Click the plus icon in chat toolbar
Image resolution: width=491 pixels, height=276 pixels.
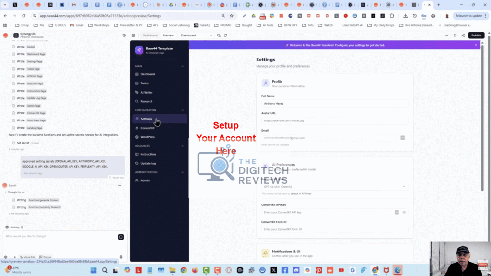[15, 257]
